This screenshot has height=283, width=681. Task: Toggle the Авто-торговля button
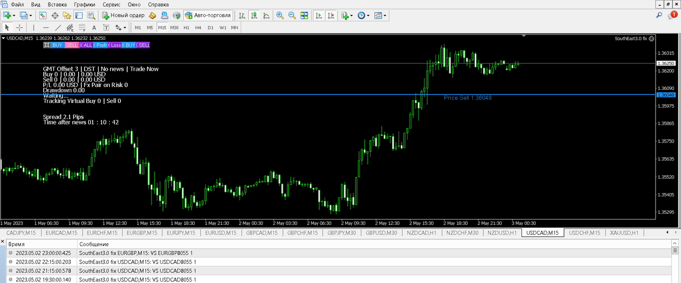(208, 16)
